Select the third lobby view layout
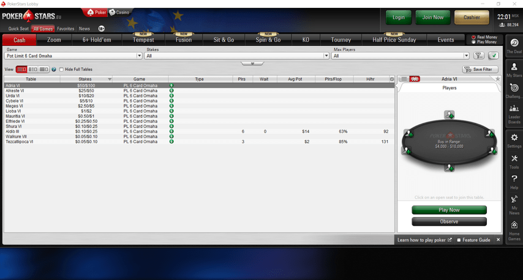The width and height of the screenshot is (523, 280). tap(43, 69)
